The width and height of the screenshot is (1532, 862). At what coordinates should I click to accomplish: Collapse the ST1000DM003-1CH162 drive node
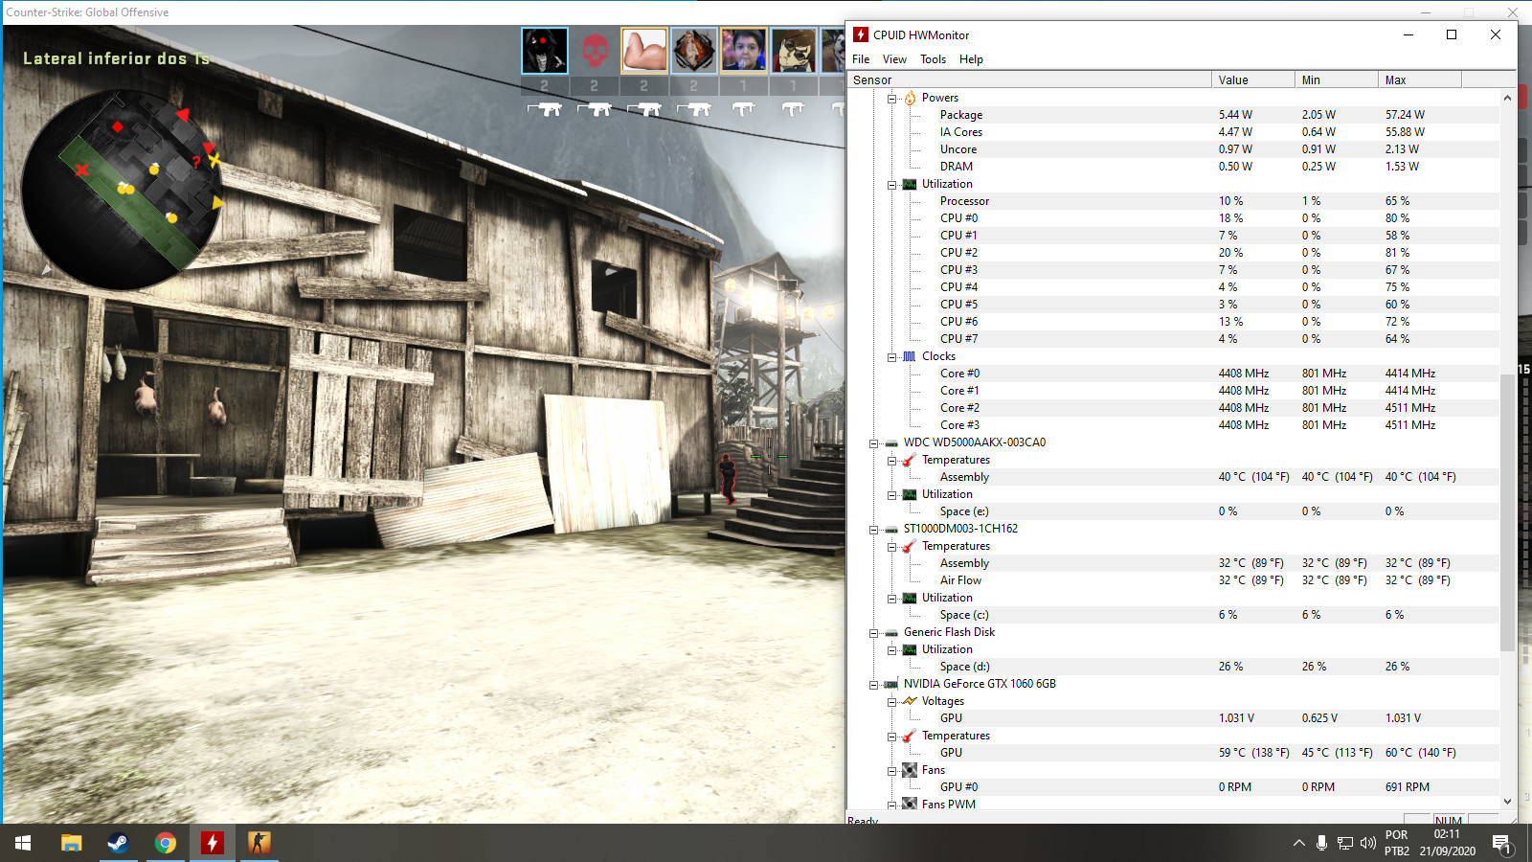(x=873, y=529)
